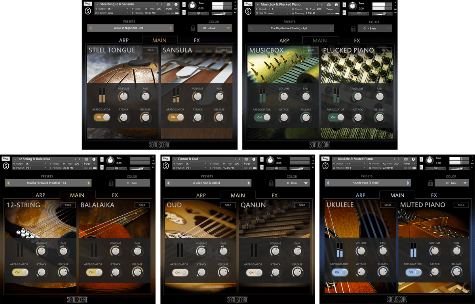Click info icon in Ukulele & Muted Piano header
475x304 pixels.
point(413,159)
